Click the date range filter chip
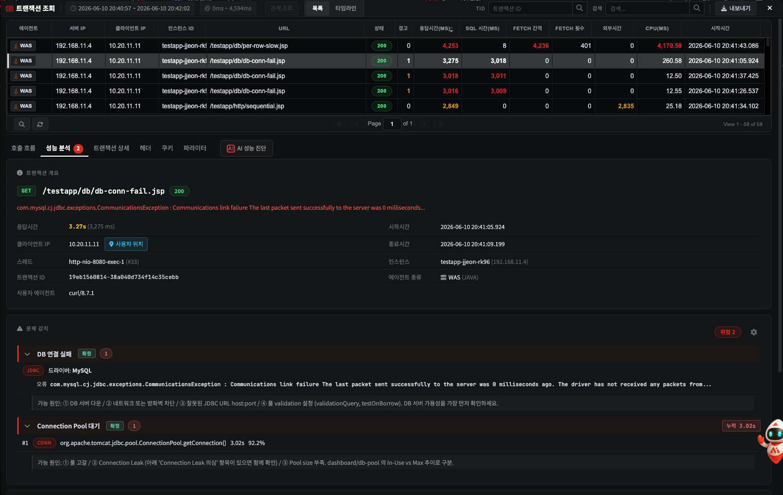Image resolution: width=783 pixels, height=495 pixels. coord(131,8)
